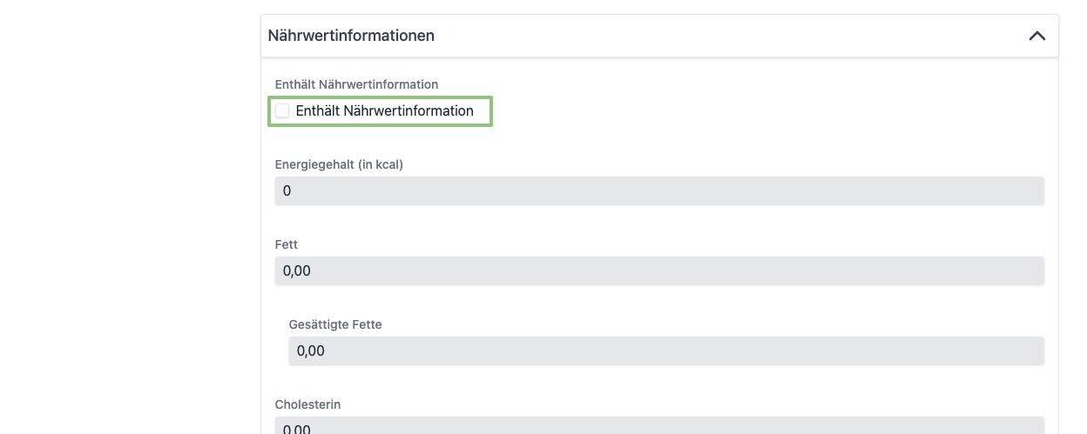The width and height of the screenshot is (1087, 434).
Task: Click the small gray Enthält Nährwertinformation heading
Action: (x=356, y=84)
